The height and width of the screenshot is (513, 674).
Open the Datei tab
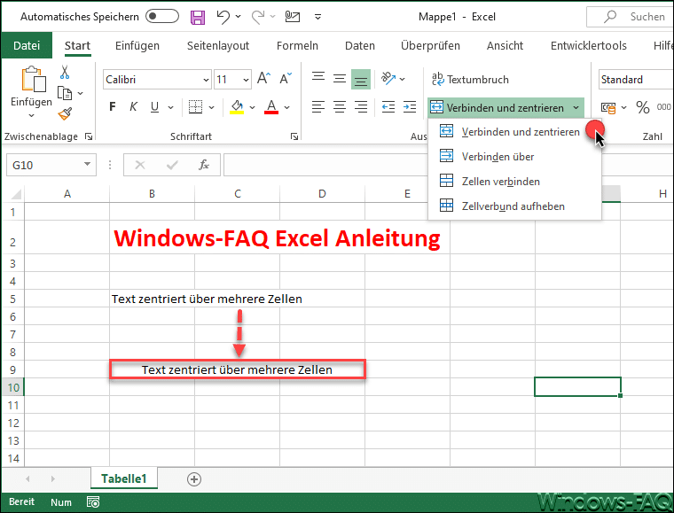click(x=27, y=45)
